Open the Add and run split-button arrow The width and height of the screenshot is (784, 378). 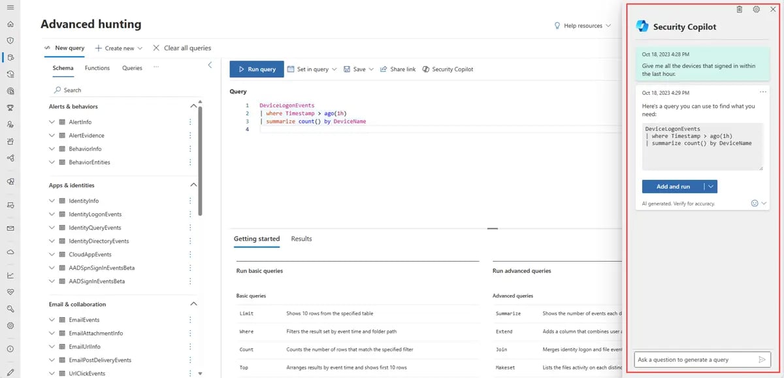pos(712,186)
